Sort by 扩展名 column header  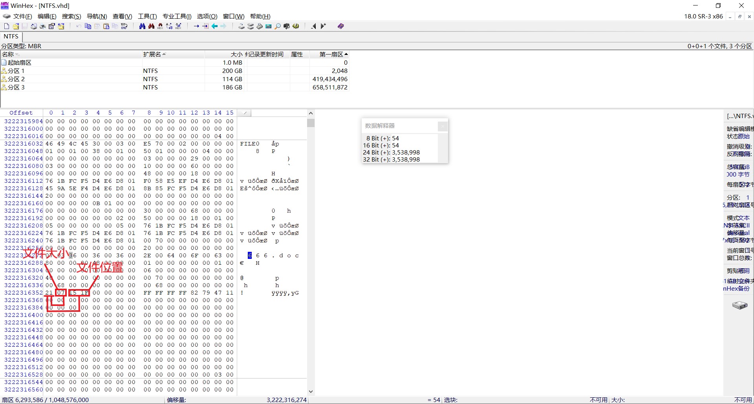[x=152, y=55]
